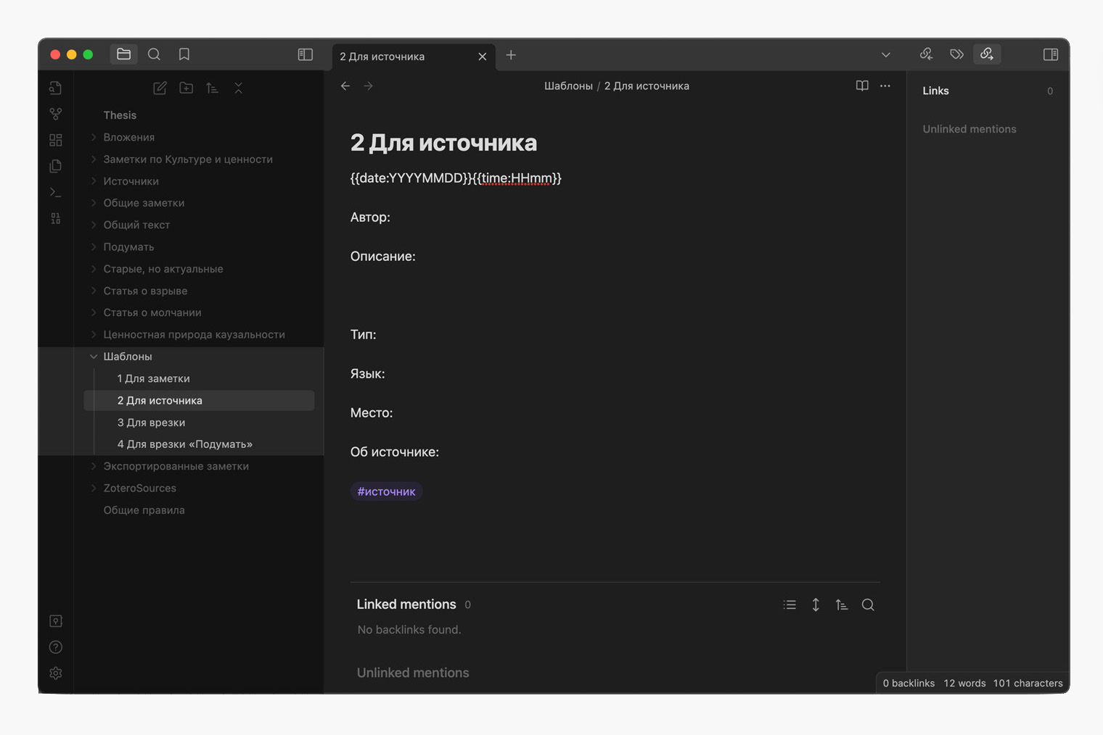Select the '2 Для источника' tab
The image size is (1103, 735).
click(x=414, y=57)
